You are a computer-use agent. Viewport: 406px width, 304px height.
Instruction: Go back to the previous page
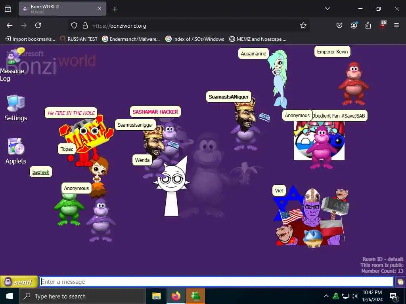coord(10,25)
